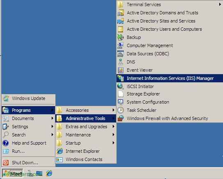Click the Run icon
The width and height of the screenshot is (223, 179).
[x=6, y=151]
